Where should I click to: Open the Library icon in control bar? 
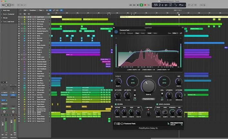coord(3,5)
